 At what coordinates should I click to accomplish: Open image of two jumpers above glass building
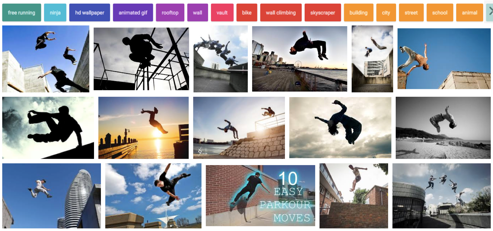point(372,59)
